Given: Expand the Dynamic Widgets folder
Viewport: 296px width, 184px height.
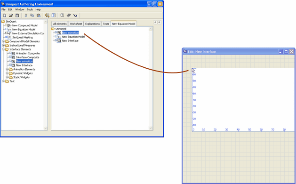Looking at the screenshot, I should coord(7,73).
